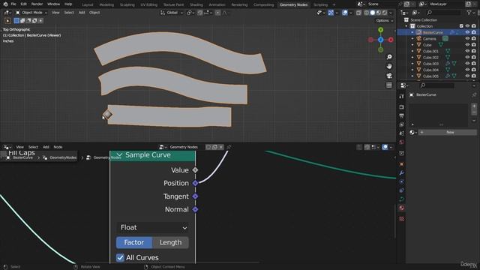Toggle the snap magnet icon
The image size is (480, 270).
[x=200, y=13]
